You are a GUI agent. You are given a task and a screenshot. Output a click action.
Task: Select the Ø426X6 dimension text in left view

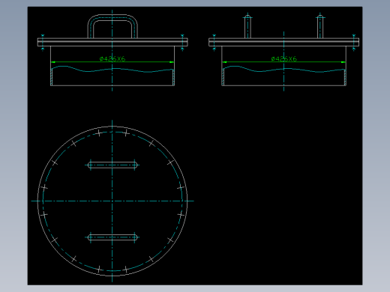point(112,59)
